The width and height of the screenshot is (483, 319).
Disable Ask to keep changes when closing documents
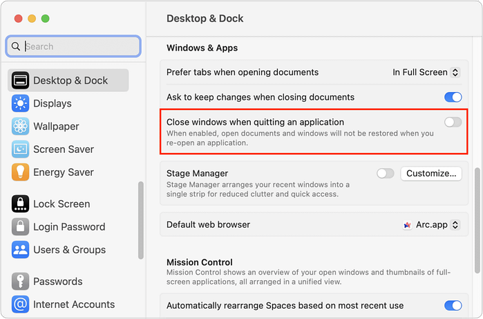(x=453, y=98)
